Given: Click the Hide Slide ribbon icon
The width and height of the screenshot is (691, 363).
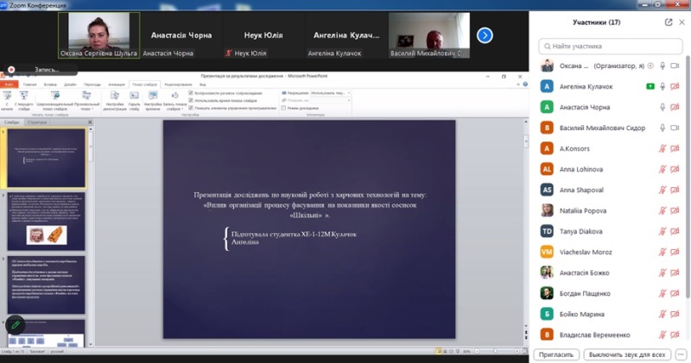Looking at the screenshot, I should (134, 99).
